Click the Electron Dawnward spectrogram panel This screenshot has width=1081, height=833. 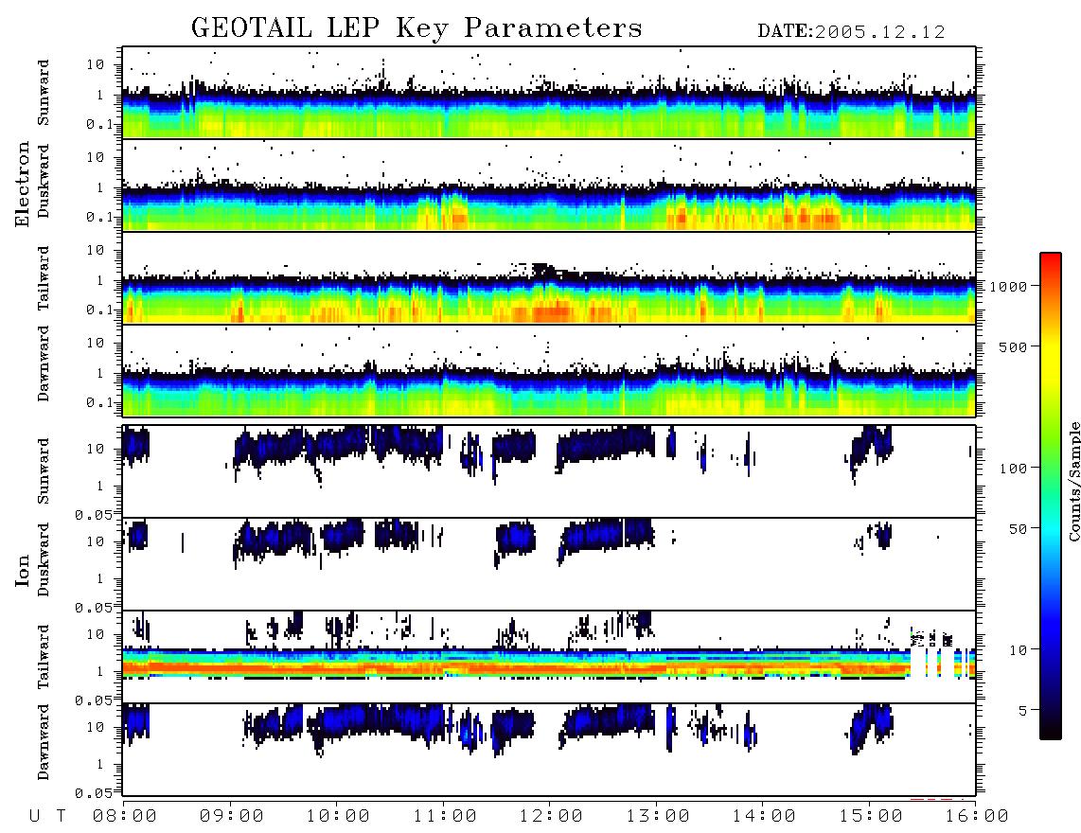pos(549,370)
